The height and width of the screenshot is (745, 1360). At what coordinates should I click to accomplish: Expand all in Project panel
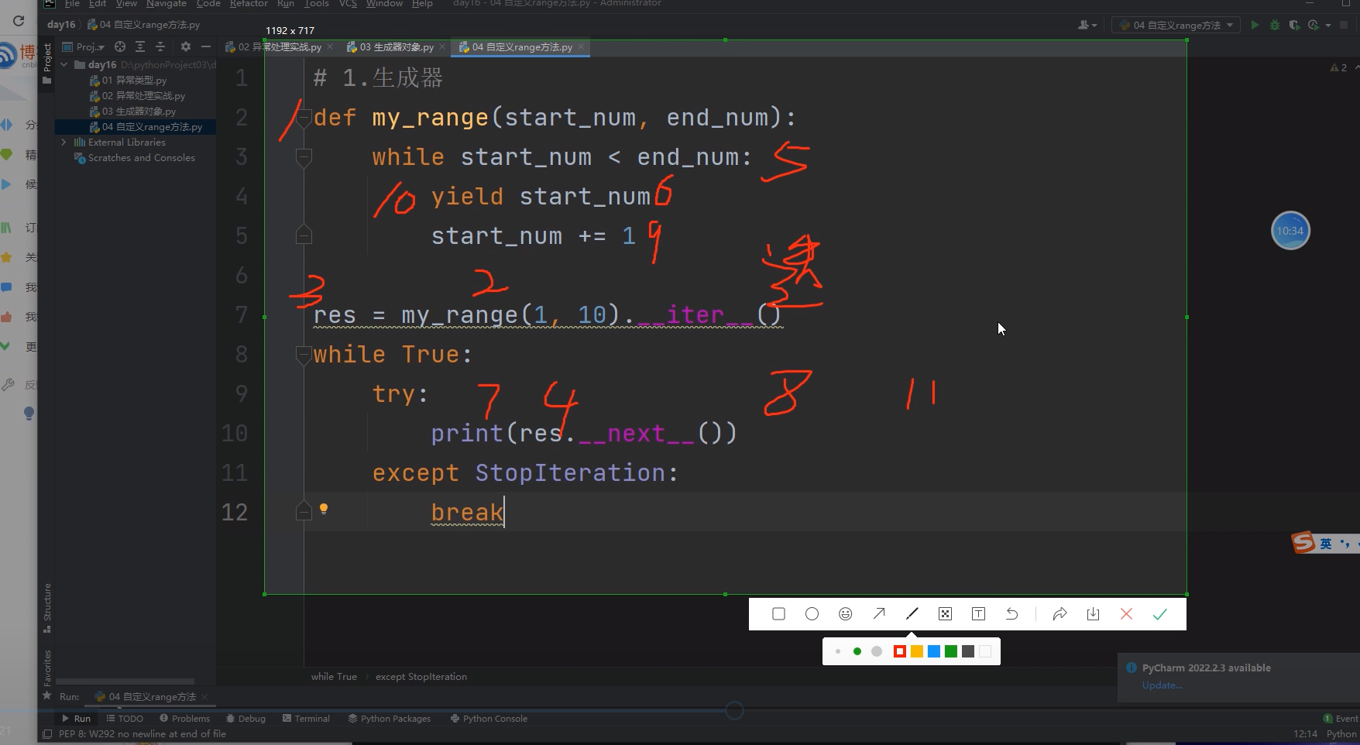tap(140, 46)
